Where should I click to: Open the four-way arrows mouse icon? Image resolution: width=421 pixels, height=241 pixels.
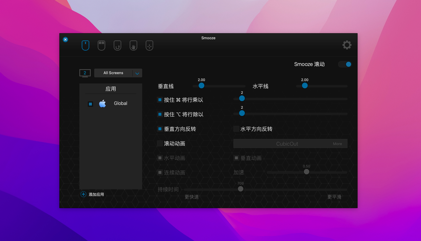tap(149, 46)
